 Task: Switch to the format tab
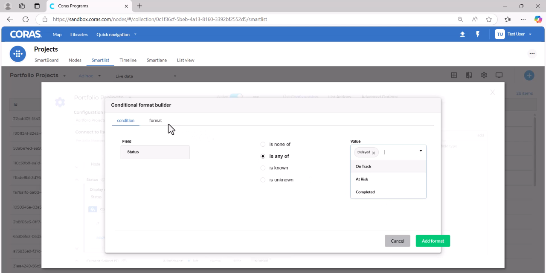[155, 121]
